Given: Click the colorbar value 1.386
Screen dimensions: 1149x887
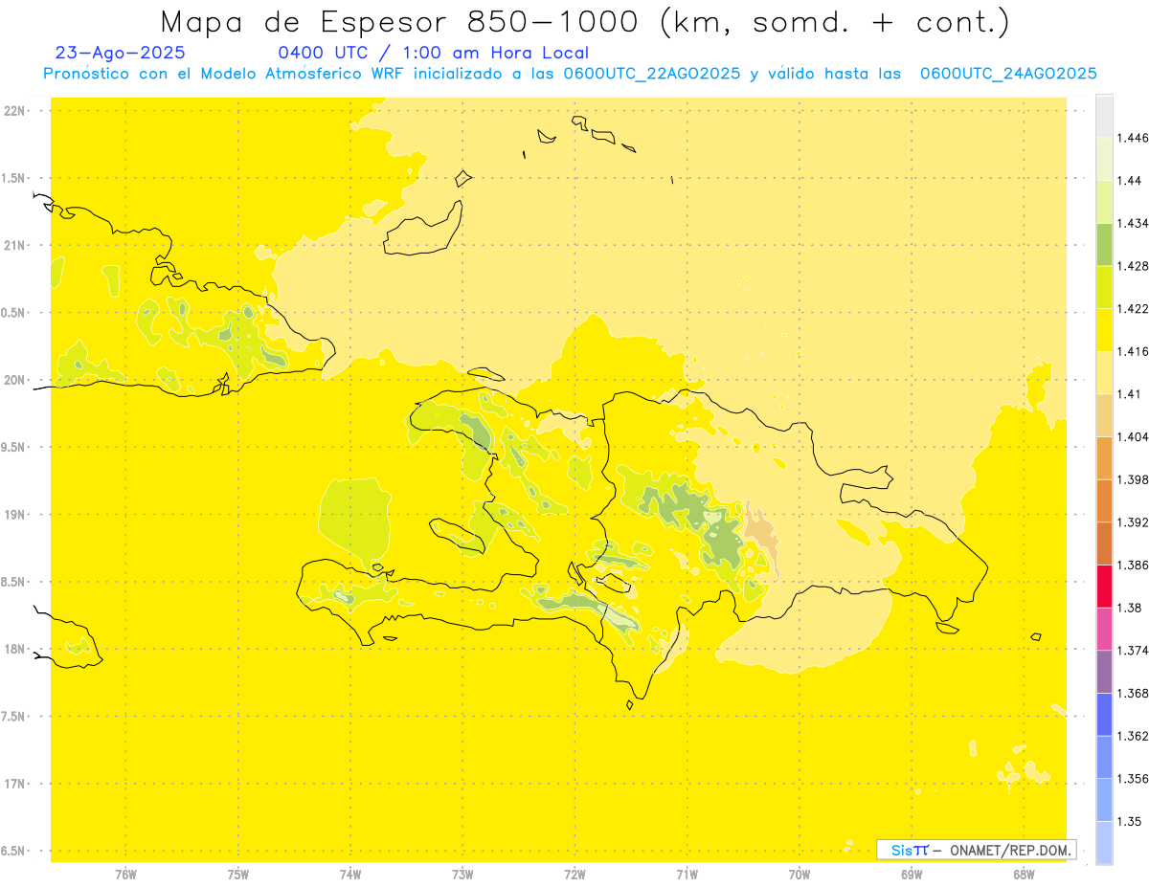Looking at the screenshot, I should point(1133,565).
